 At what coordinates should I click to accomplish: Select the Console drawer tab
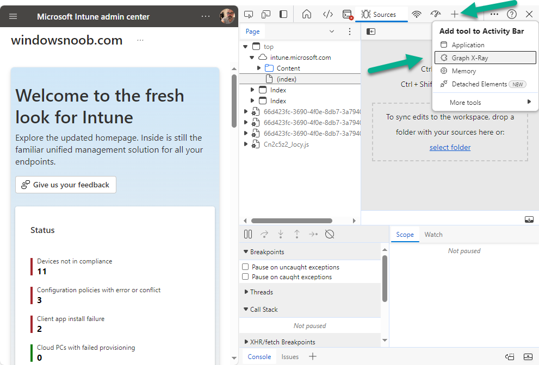pos(259,357)
